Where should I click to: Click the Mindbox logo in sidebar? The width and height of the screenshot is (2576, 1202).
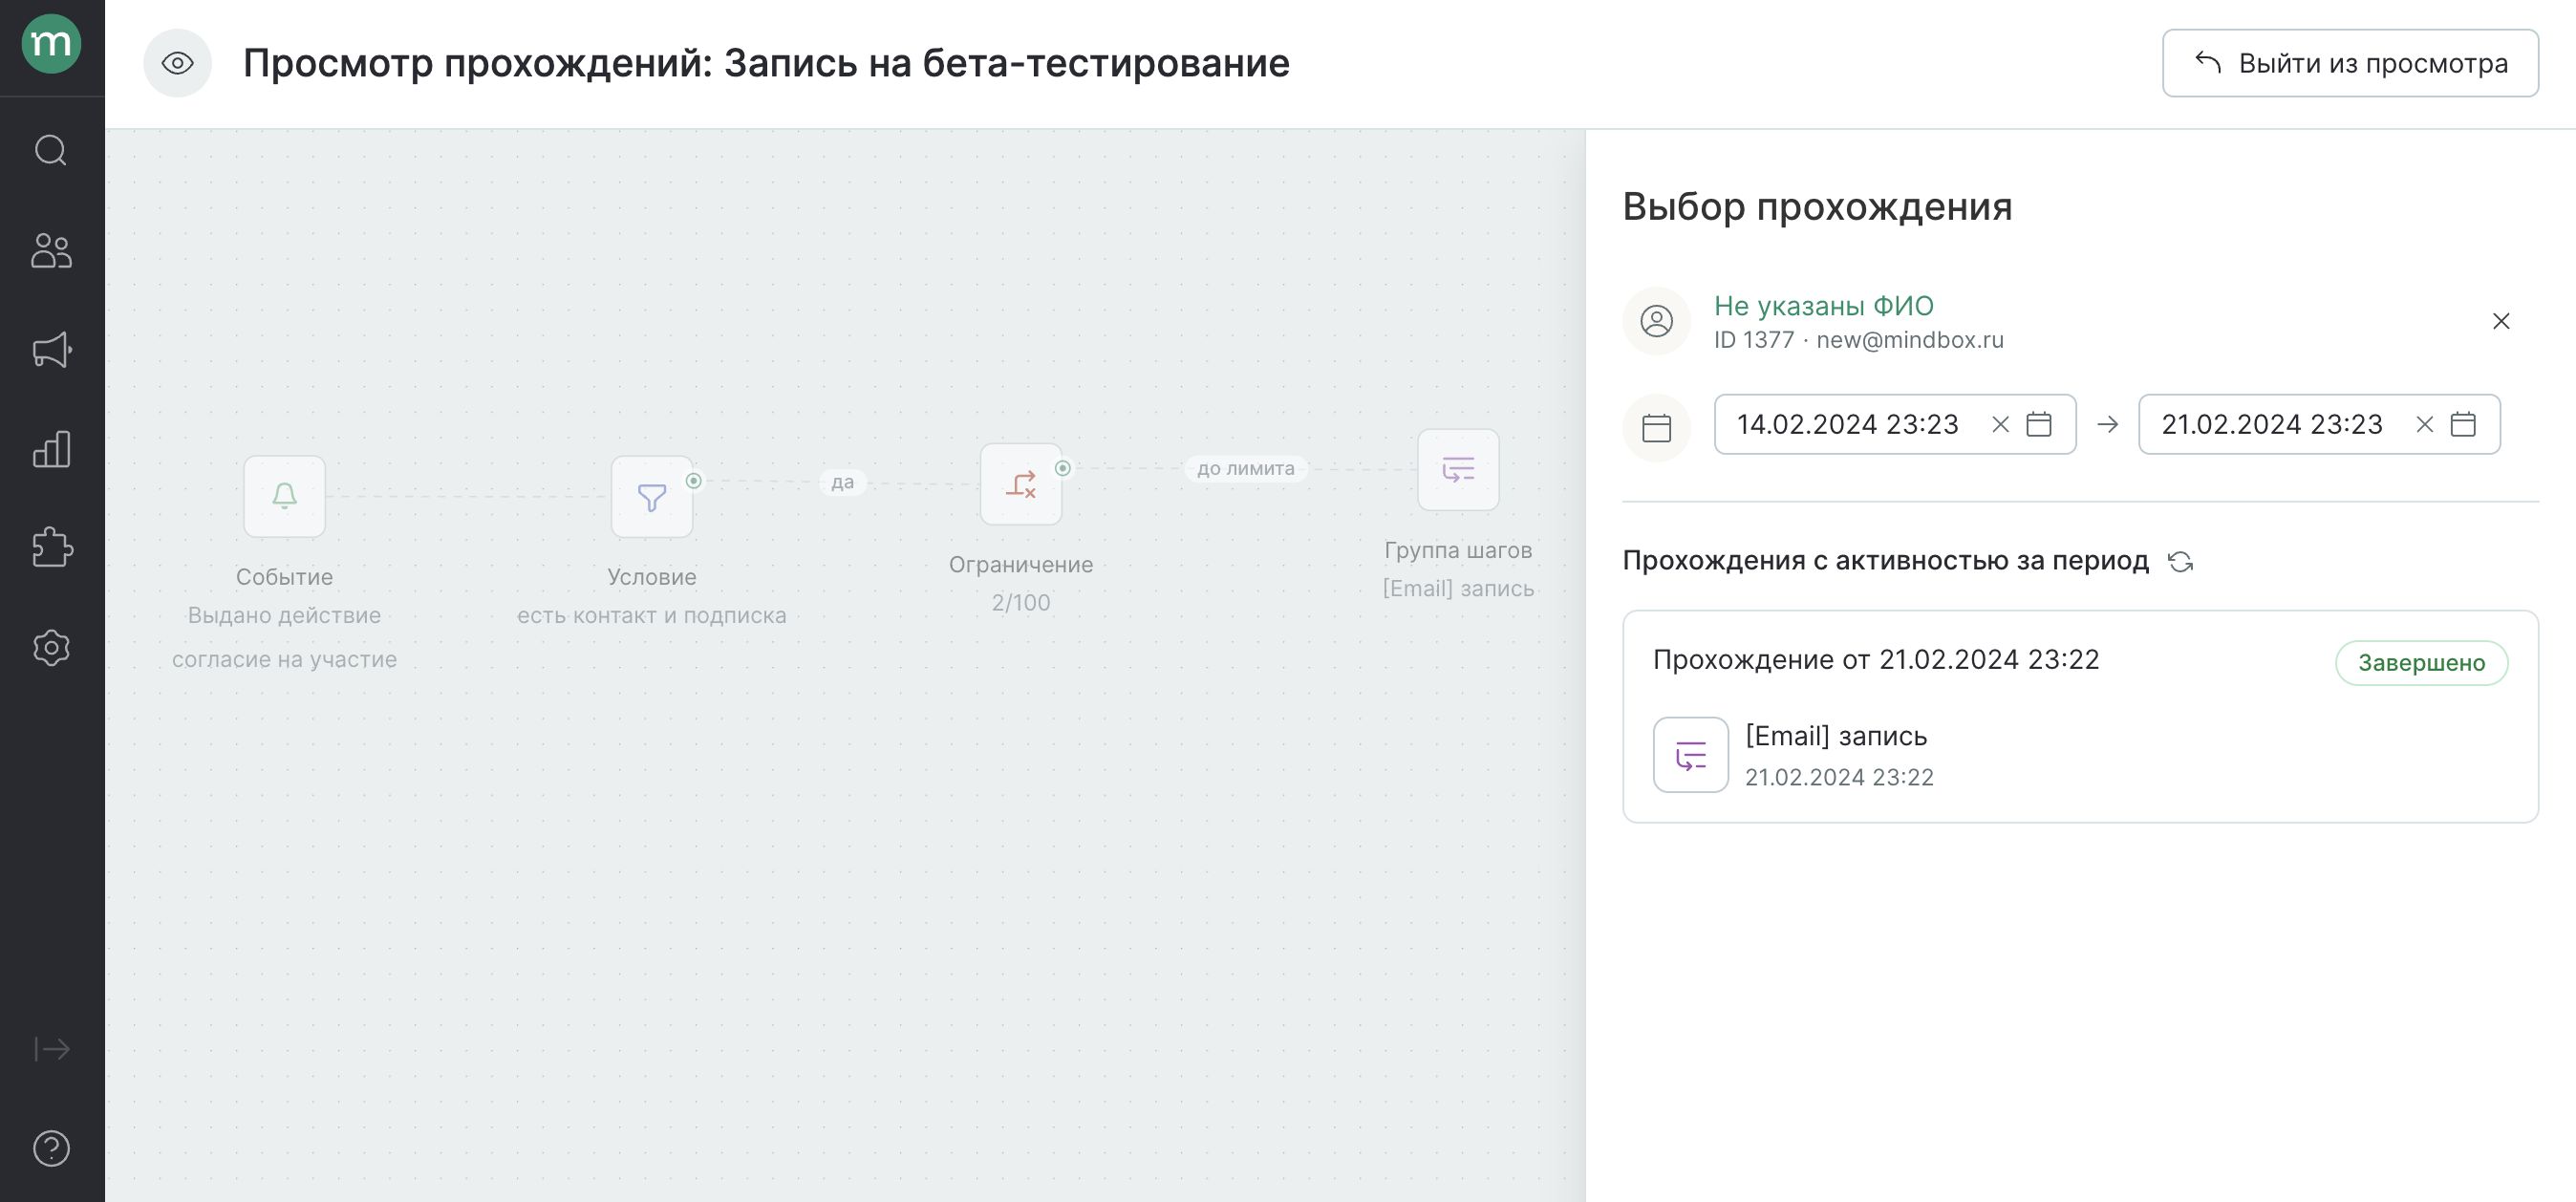click(x=51, y=44)
